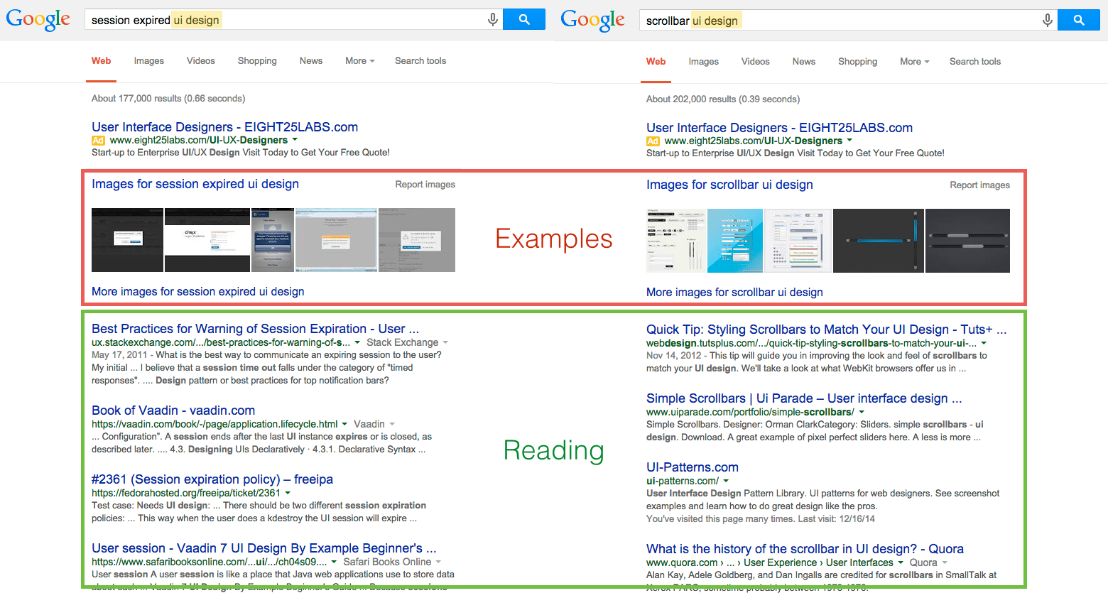Open dropdown arrow after User Interfaces breadcrumb
Screen dimensions: 1108x593
tap(901, 563)
